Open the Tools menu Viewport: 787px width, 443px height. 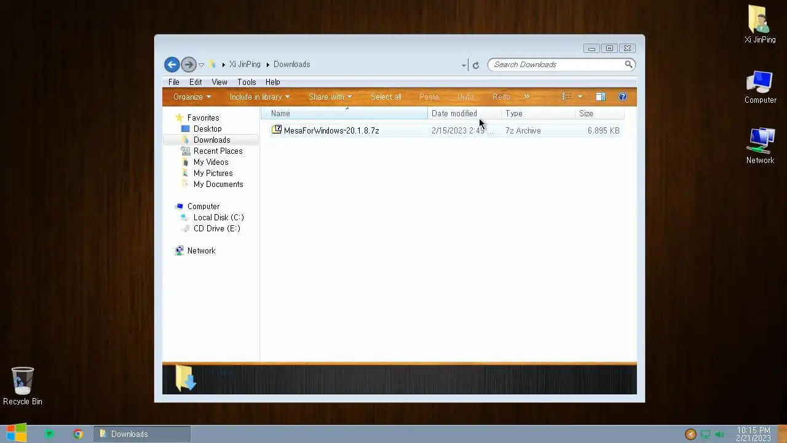(x=247, y=82)
